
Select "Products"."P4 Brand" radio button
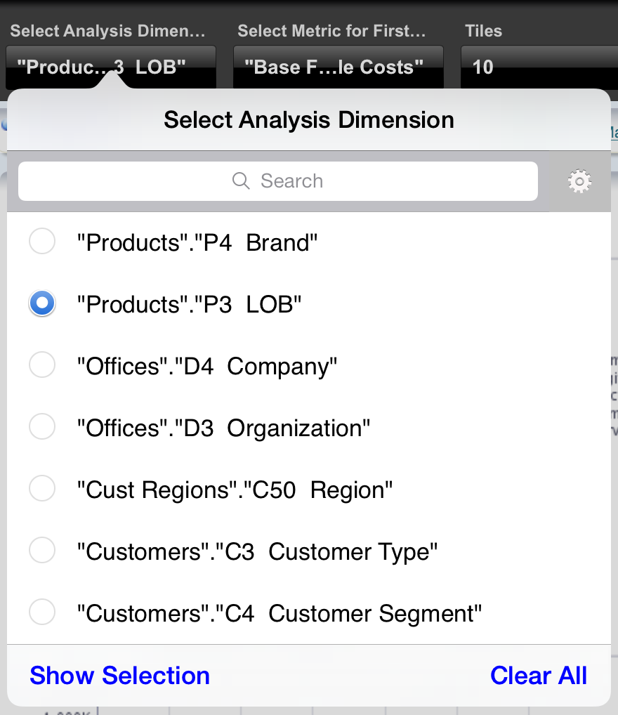click(x=42, y=241)
